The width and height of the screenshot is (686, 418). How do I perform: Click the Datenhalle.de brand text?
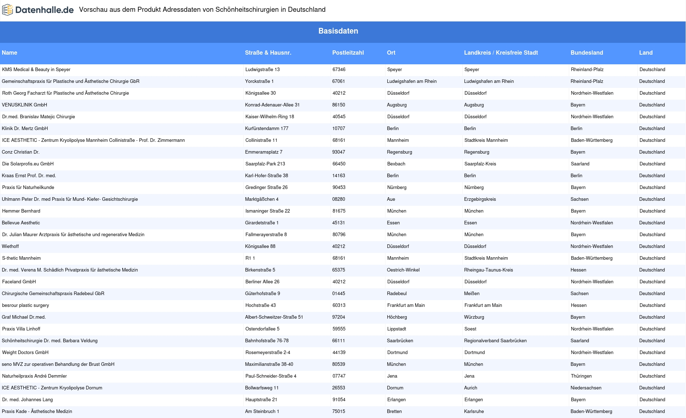(x=44, y=10)
